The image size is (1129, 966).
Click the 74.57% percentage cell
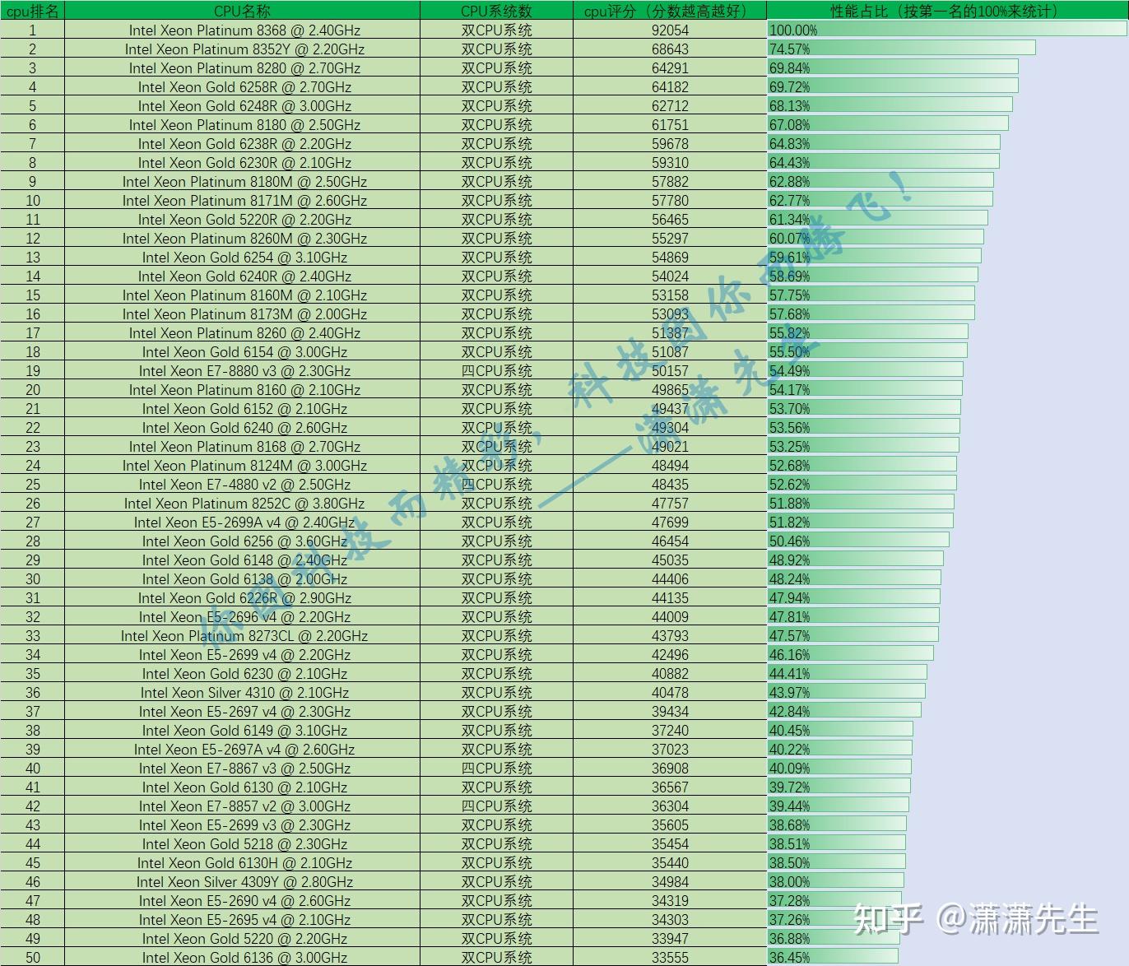pyautogui.click(x=947, y=49)
